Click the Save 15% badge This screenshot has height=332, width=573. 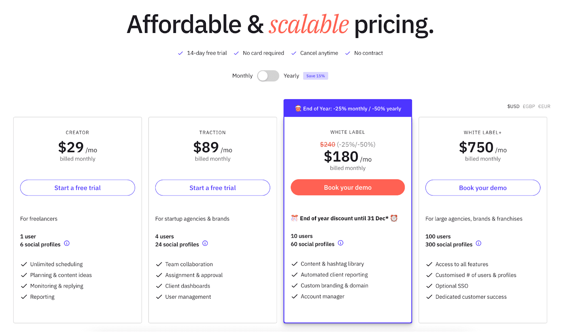tap(316, 76)
